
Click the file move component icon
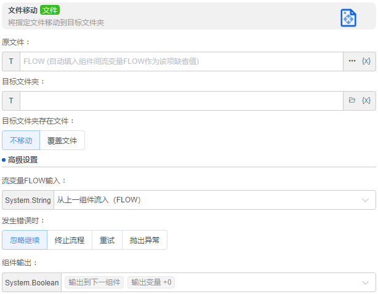click(348, 18)
